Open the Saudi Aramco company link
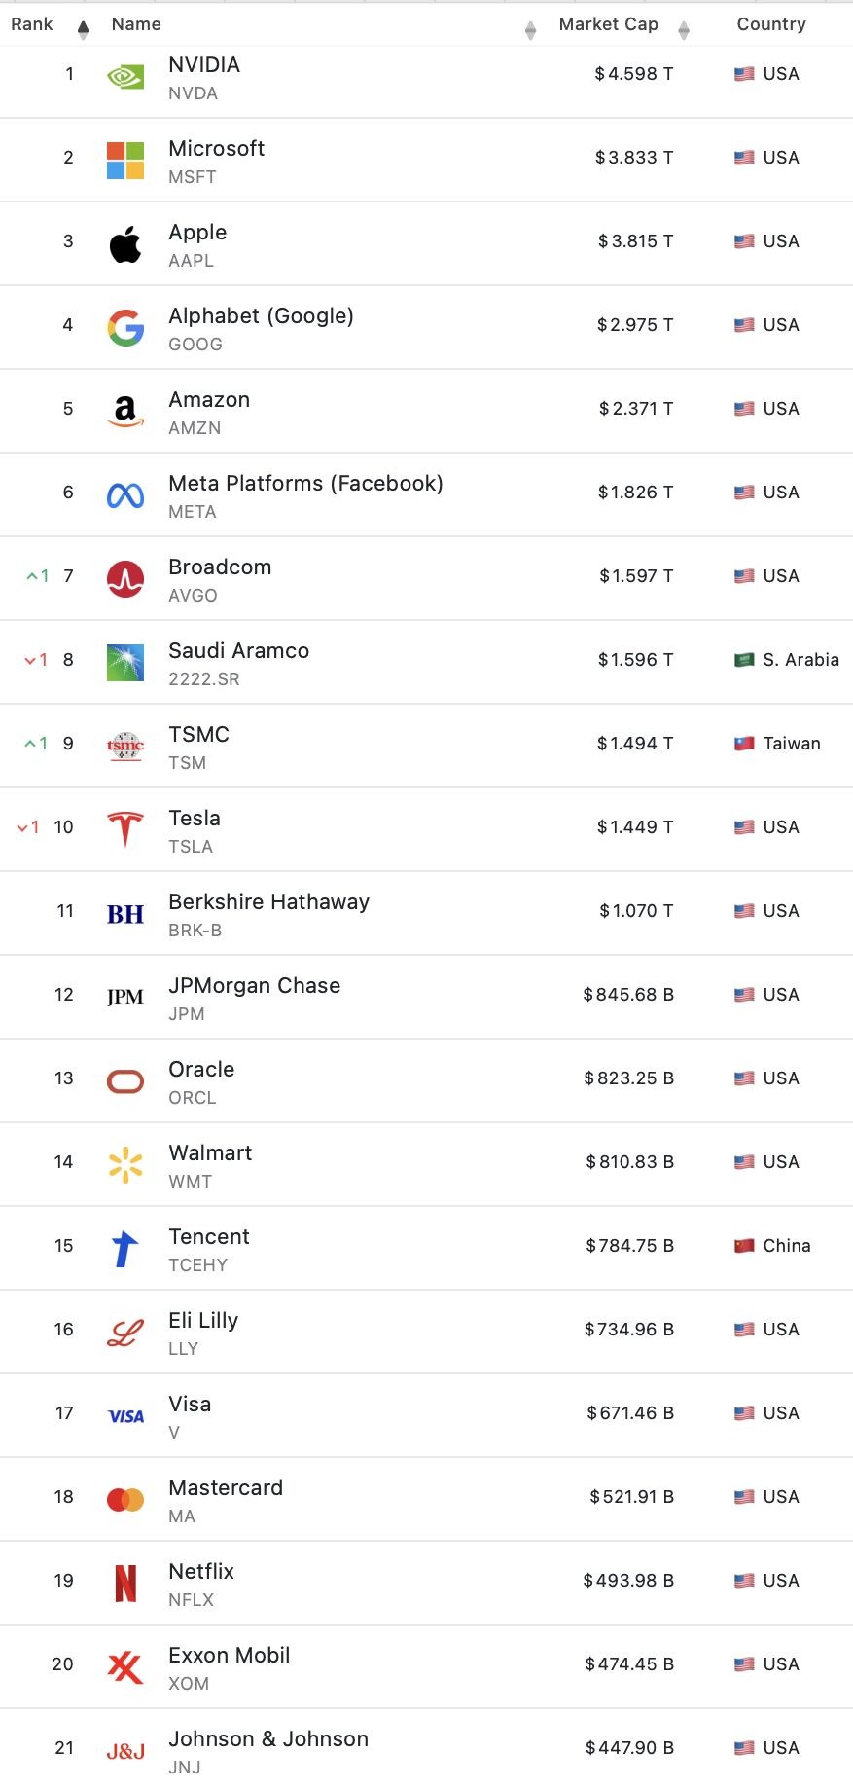 pyautogui.click(x=238, y=650)
